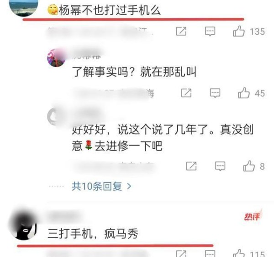Open comment text 三打手机，疯马秀
This screenshot has width=274, height=257.
[93, 234]
